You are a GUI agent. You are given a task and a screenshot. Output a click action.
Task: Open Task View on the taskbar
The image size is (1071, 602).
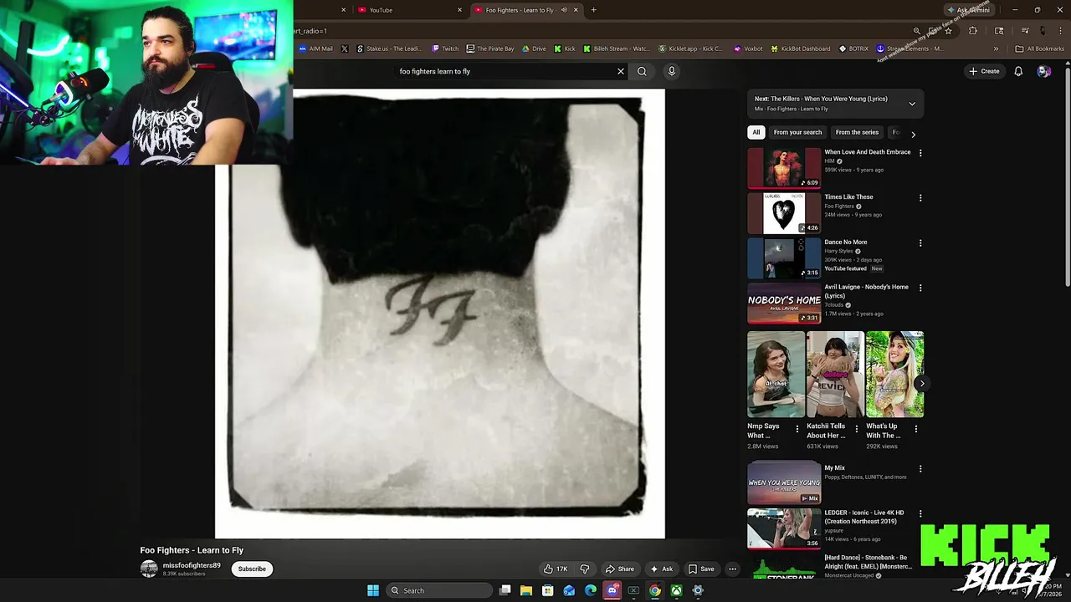click(x=505, y=590)
